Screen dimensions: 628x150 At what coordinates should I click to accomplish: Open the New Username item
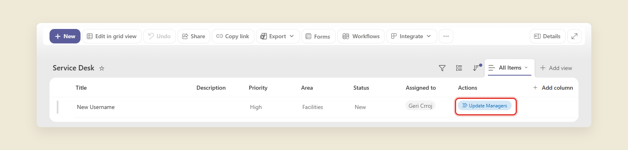point(96,107)
